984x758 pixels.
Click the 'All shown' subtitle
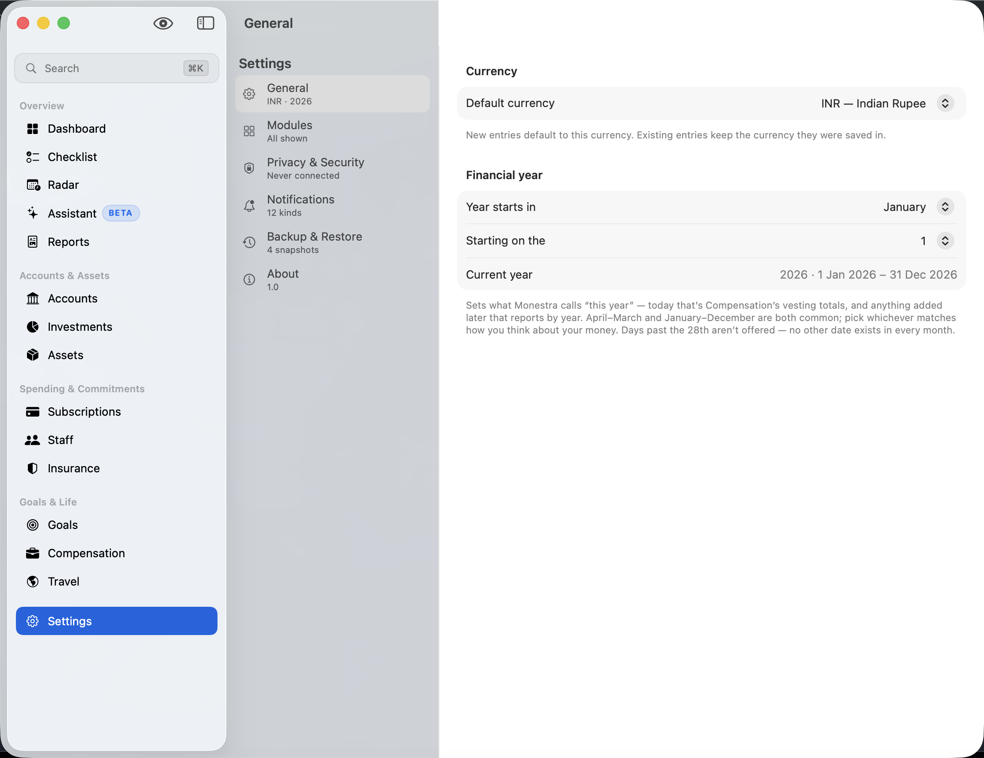pyautogui.click(x=287, y=138)
